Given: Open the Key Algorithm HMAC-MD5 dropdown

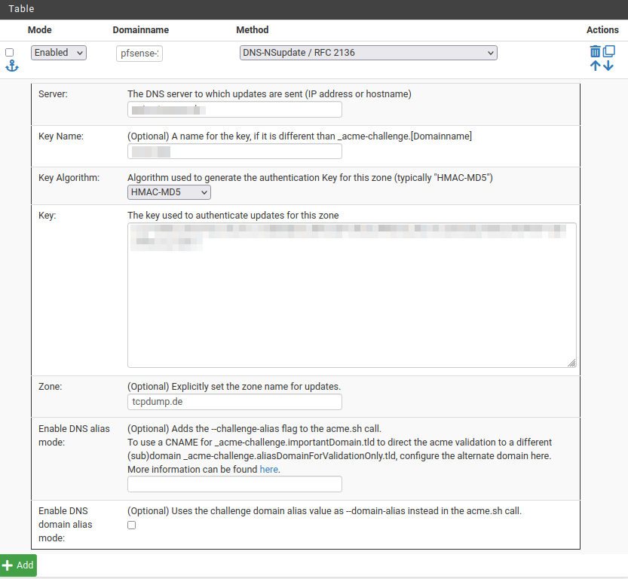Looking at the screenshot, I should tap(169, 193).
